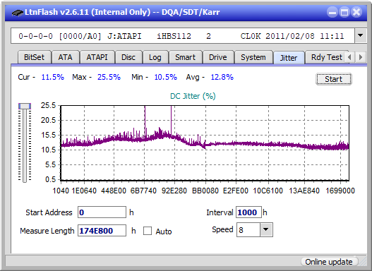Click the Max value 25.5%
The height and width of the screenshot is (271, 372).
click(109, 77)
